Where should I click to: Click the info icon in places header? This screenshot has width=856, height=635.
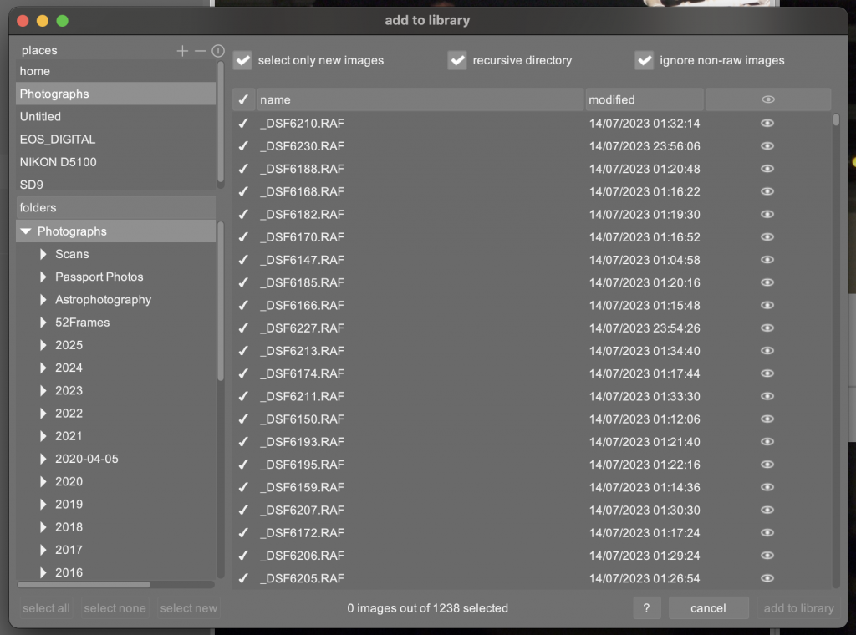(x=217, y=51)
